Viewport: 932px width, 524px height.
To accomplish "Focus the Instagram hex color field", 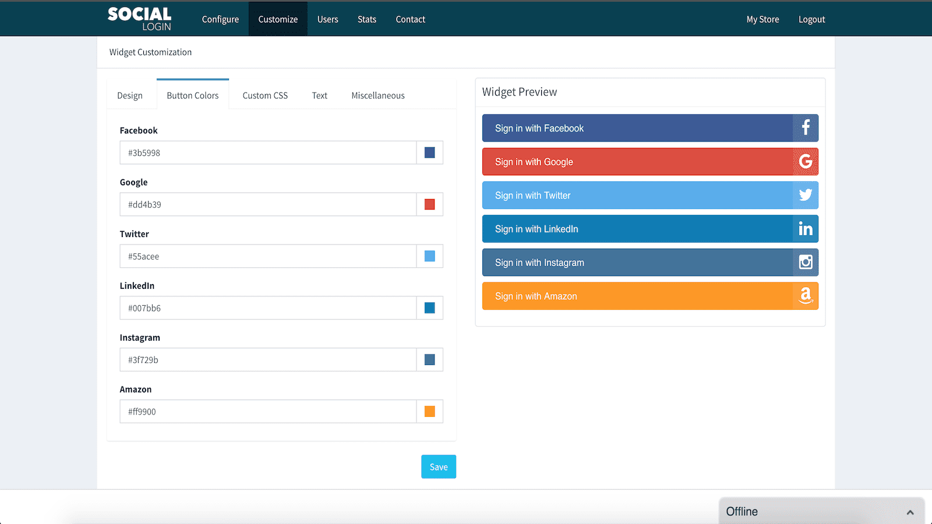I will (268, 360).
